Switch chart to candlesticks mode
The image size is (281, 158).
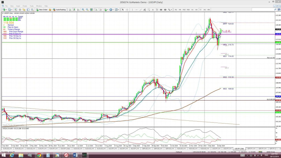74,10
